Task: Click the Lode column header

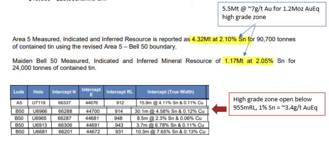Action: 19,92
